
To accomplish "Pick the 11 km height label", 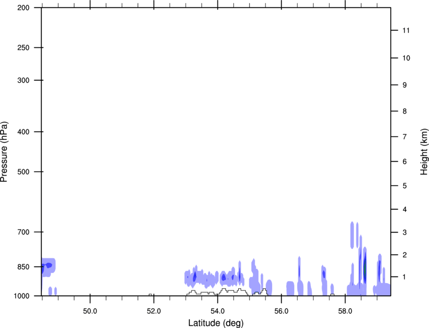I will (406, 30).
